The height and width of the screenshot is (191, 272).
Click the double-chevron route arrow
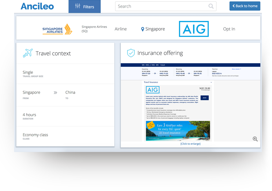tap(55, 93)
